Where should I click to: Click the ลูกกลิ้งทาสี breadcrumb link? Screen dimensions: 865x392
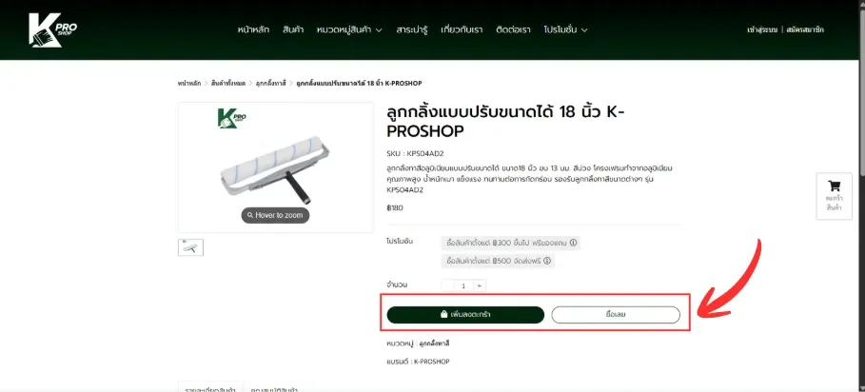pyautogui.click(x=270, y=83)
